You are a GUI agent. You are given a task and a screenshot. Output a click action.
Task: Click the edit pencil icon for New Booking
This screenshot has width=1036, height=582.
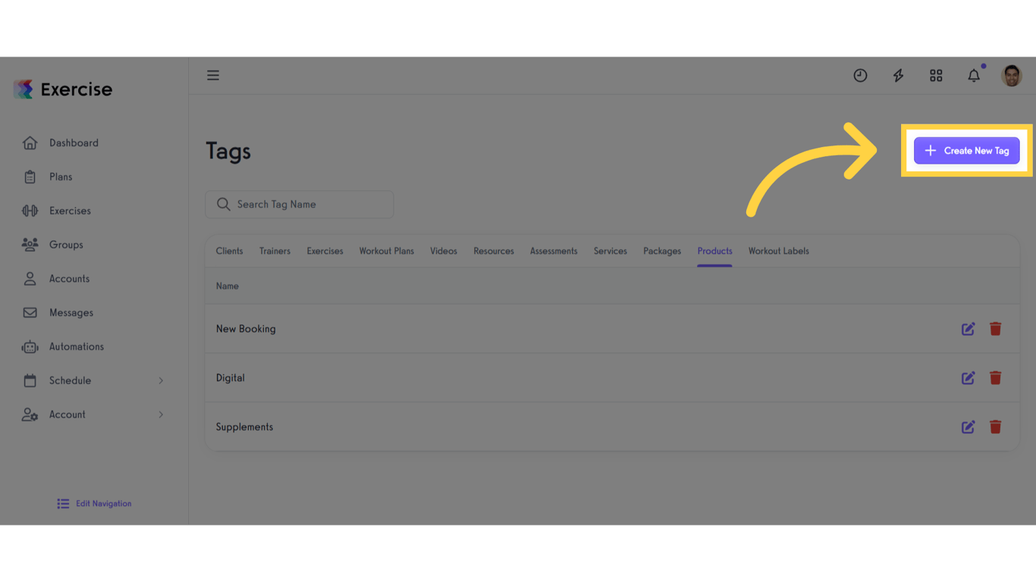[968, 328]
